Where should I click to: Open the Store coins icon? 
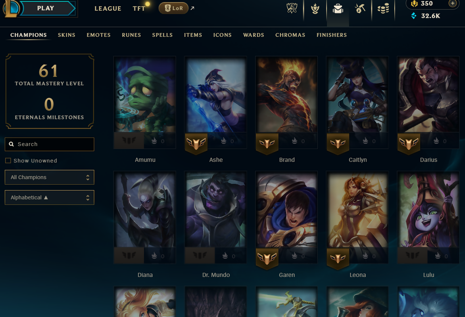coord(383,9)
